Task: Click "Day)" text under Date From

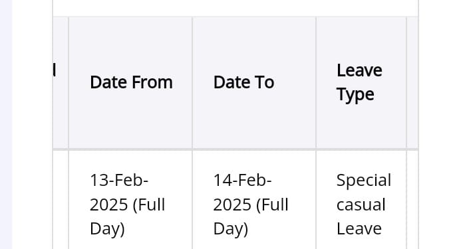Action: tap(107, 229)
